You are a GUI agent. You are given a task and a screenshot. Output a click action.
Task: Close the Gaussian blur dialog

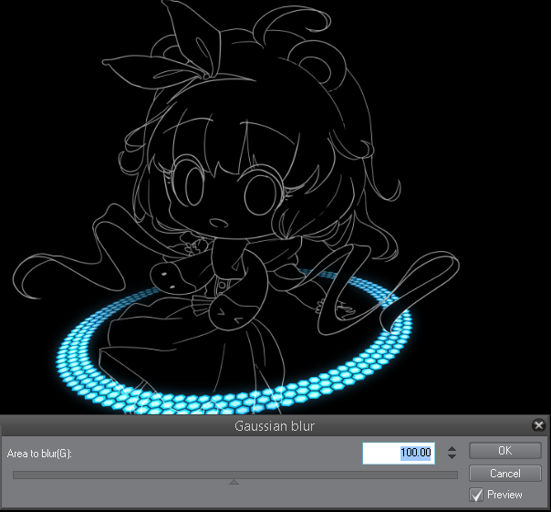pyautogui.click(x=538, y=425)
